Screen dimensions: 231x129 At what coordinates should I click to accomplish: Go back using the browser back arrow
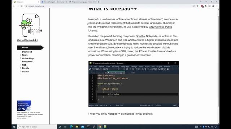point(14,6)
